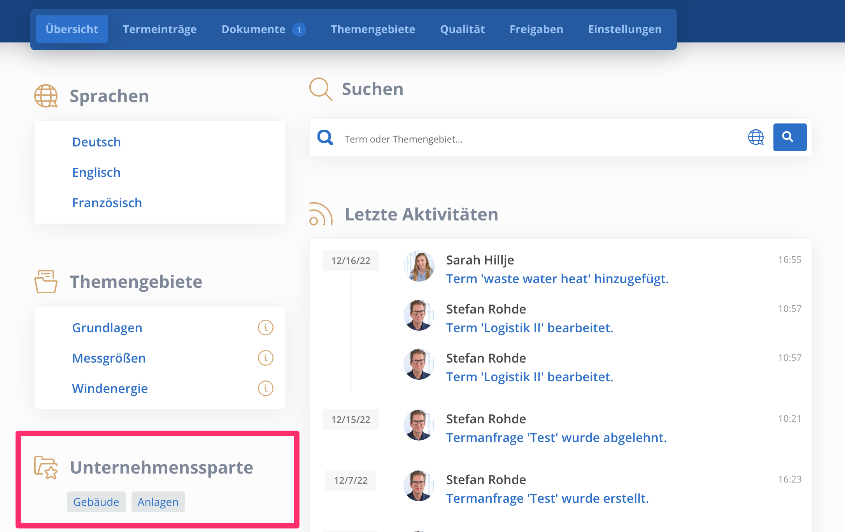Click the Suchen magnifier heading icon
845x532 pixels.
click(x=321, y=89)
